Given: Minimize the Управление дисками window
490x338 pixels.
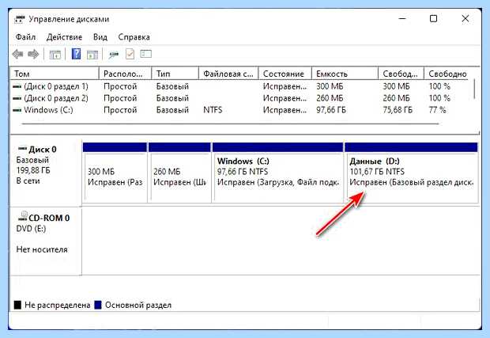Looking at the screenshot, I should (402, 19).
